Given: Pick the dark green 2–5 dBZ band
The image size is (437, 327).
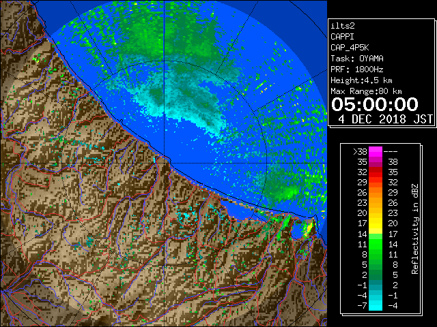Looking at the screenshot, I should click(376, 275).
